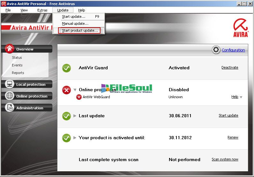Open Reports in the sidebar
This screenshot has width=254, height=177.
(18, 73)
